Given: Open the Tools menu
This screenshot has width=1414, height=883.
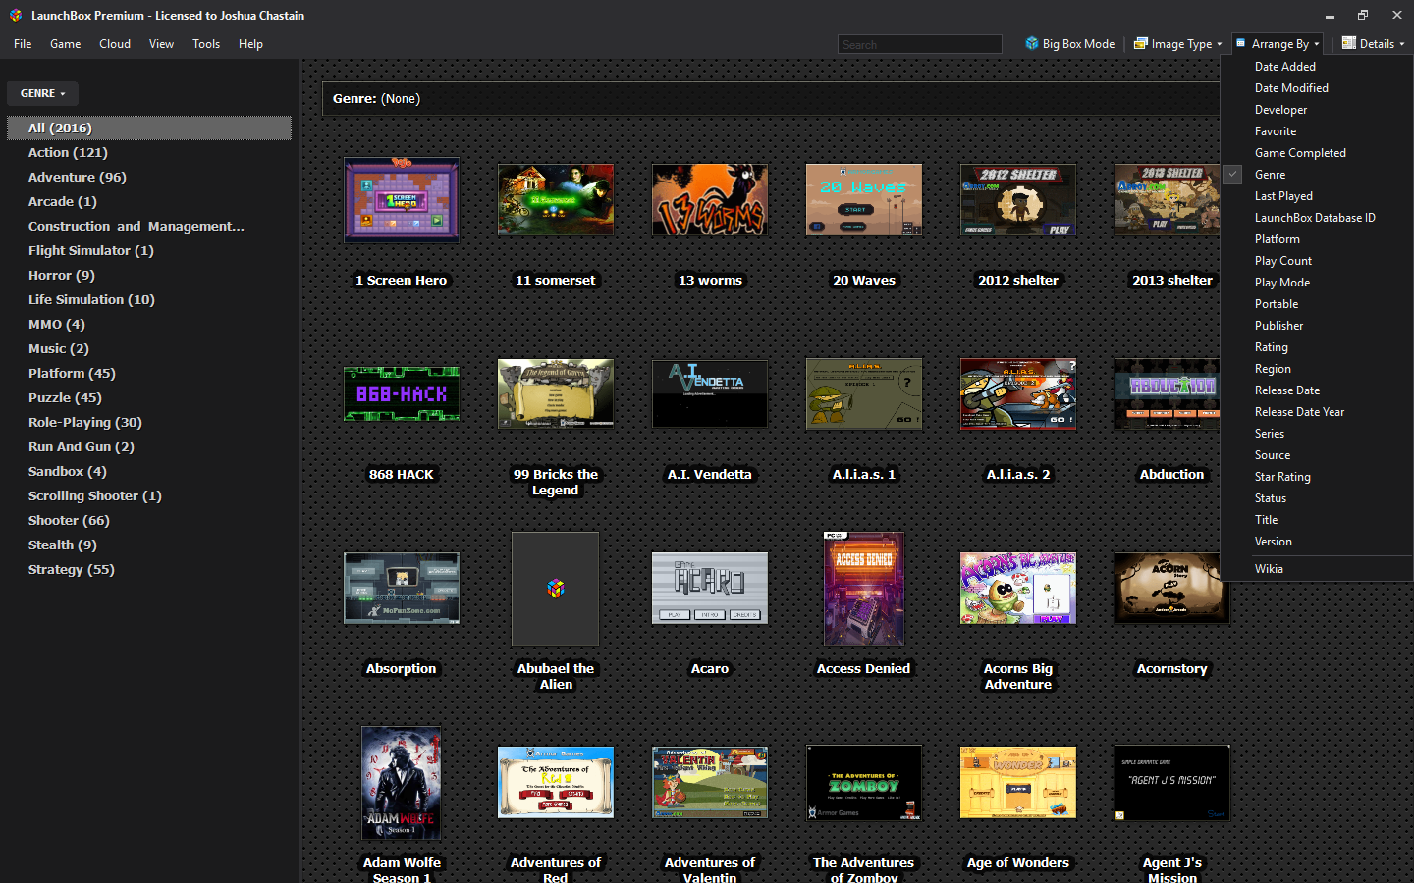Looking at the screenshot, I should click(206, 44).
